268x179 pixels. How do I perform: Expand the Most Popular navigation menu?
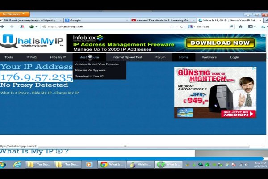tap(89, 57)
